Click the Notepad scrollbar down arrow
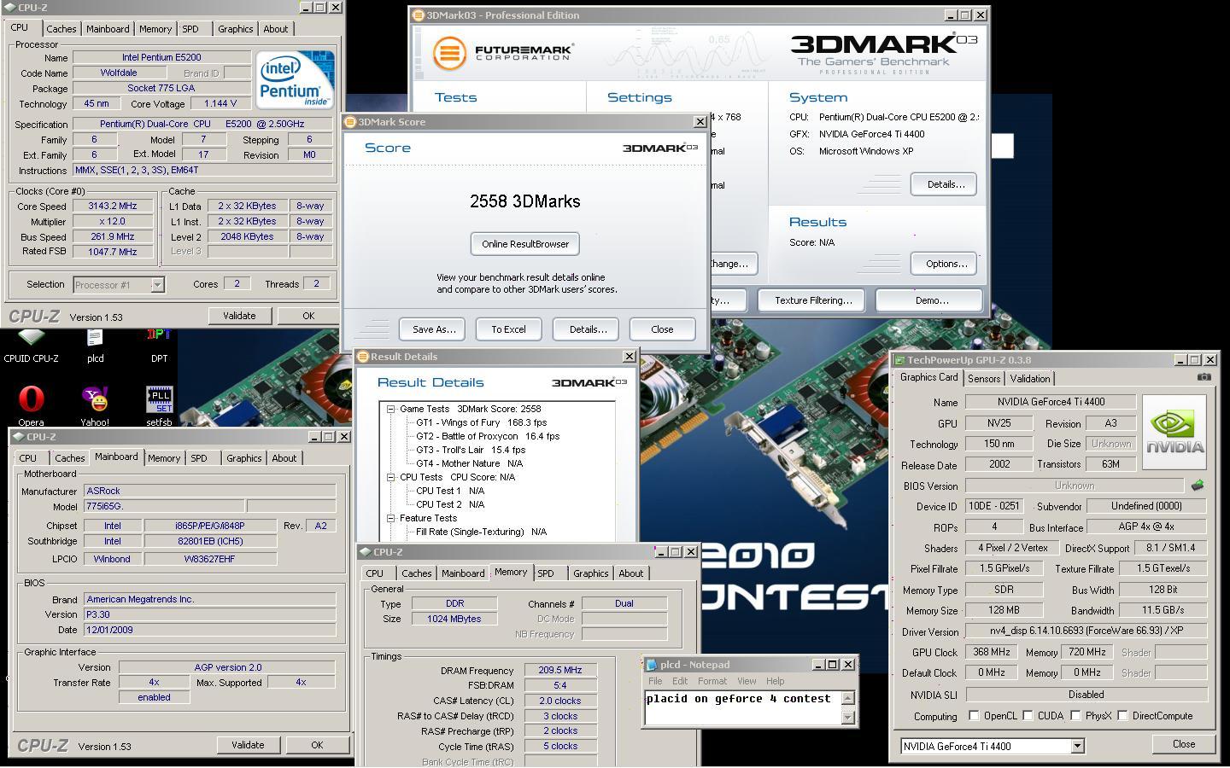This screenshot has height=768, width=1230. tap(847, 717)
